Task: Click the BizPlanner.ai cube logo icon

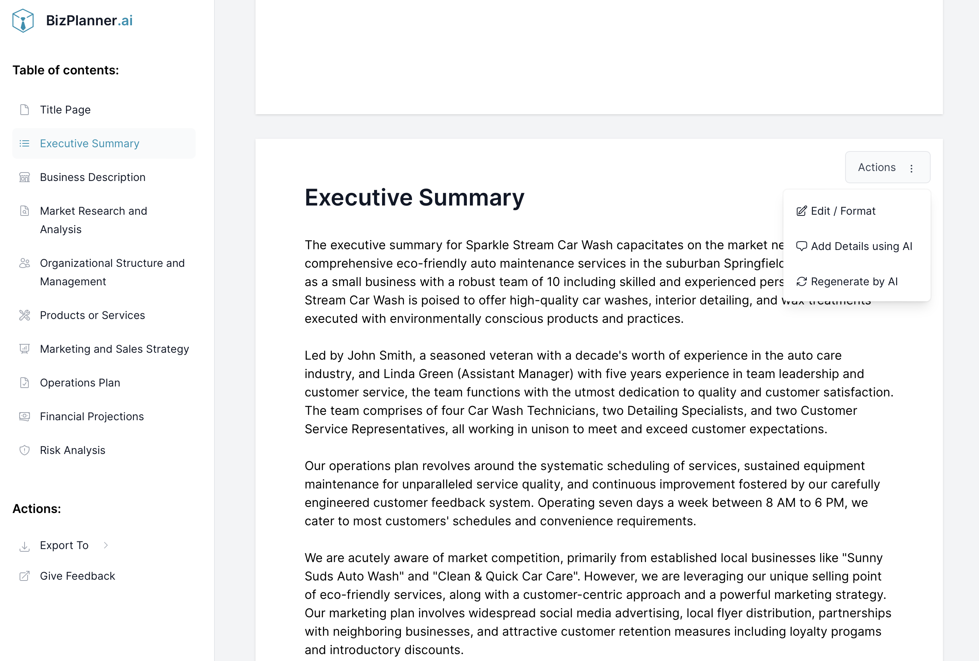Action: [23, 21]
